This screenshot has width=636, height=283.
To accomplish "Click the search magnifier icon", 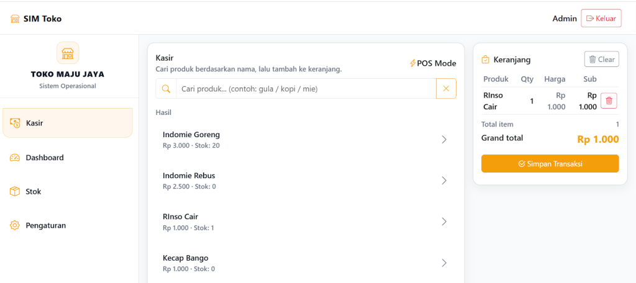I will pos(166,89).
